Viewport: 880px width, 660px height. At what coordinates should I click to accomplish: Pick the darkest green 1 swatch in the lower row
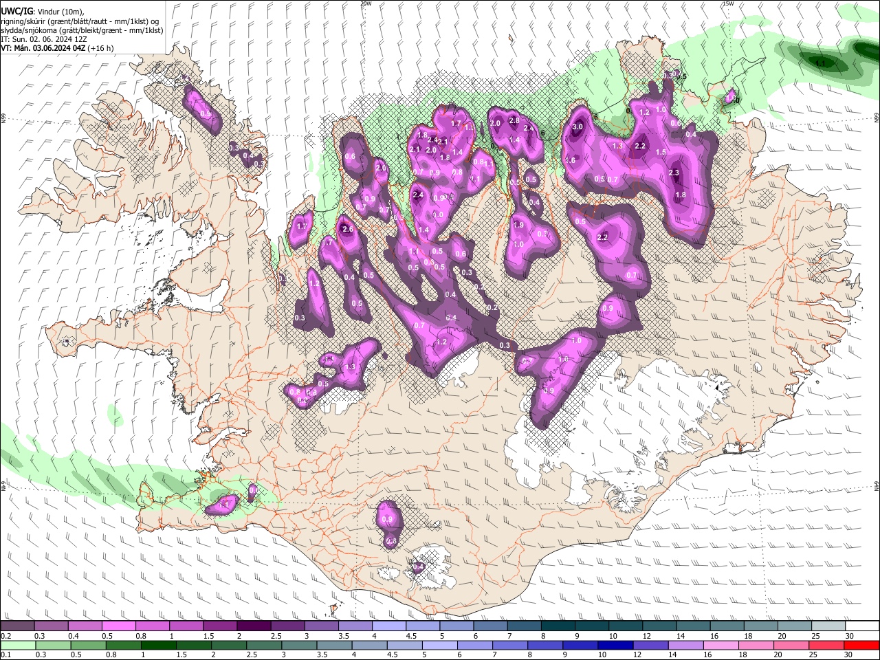tap(158, 645)
